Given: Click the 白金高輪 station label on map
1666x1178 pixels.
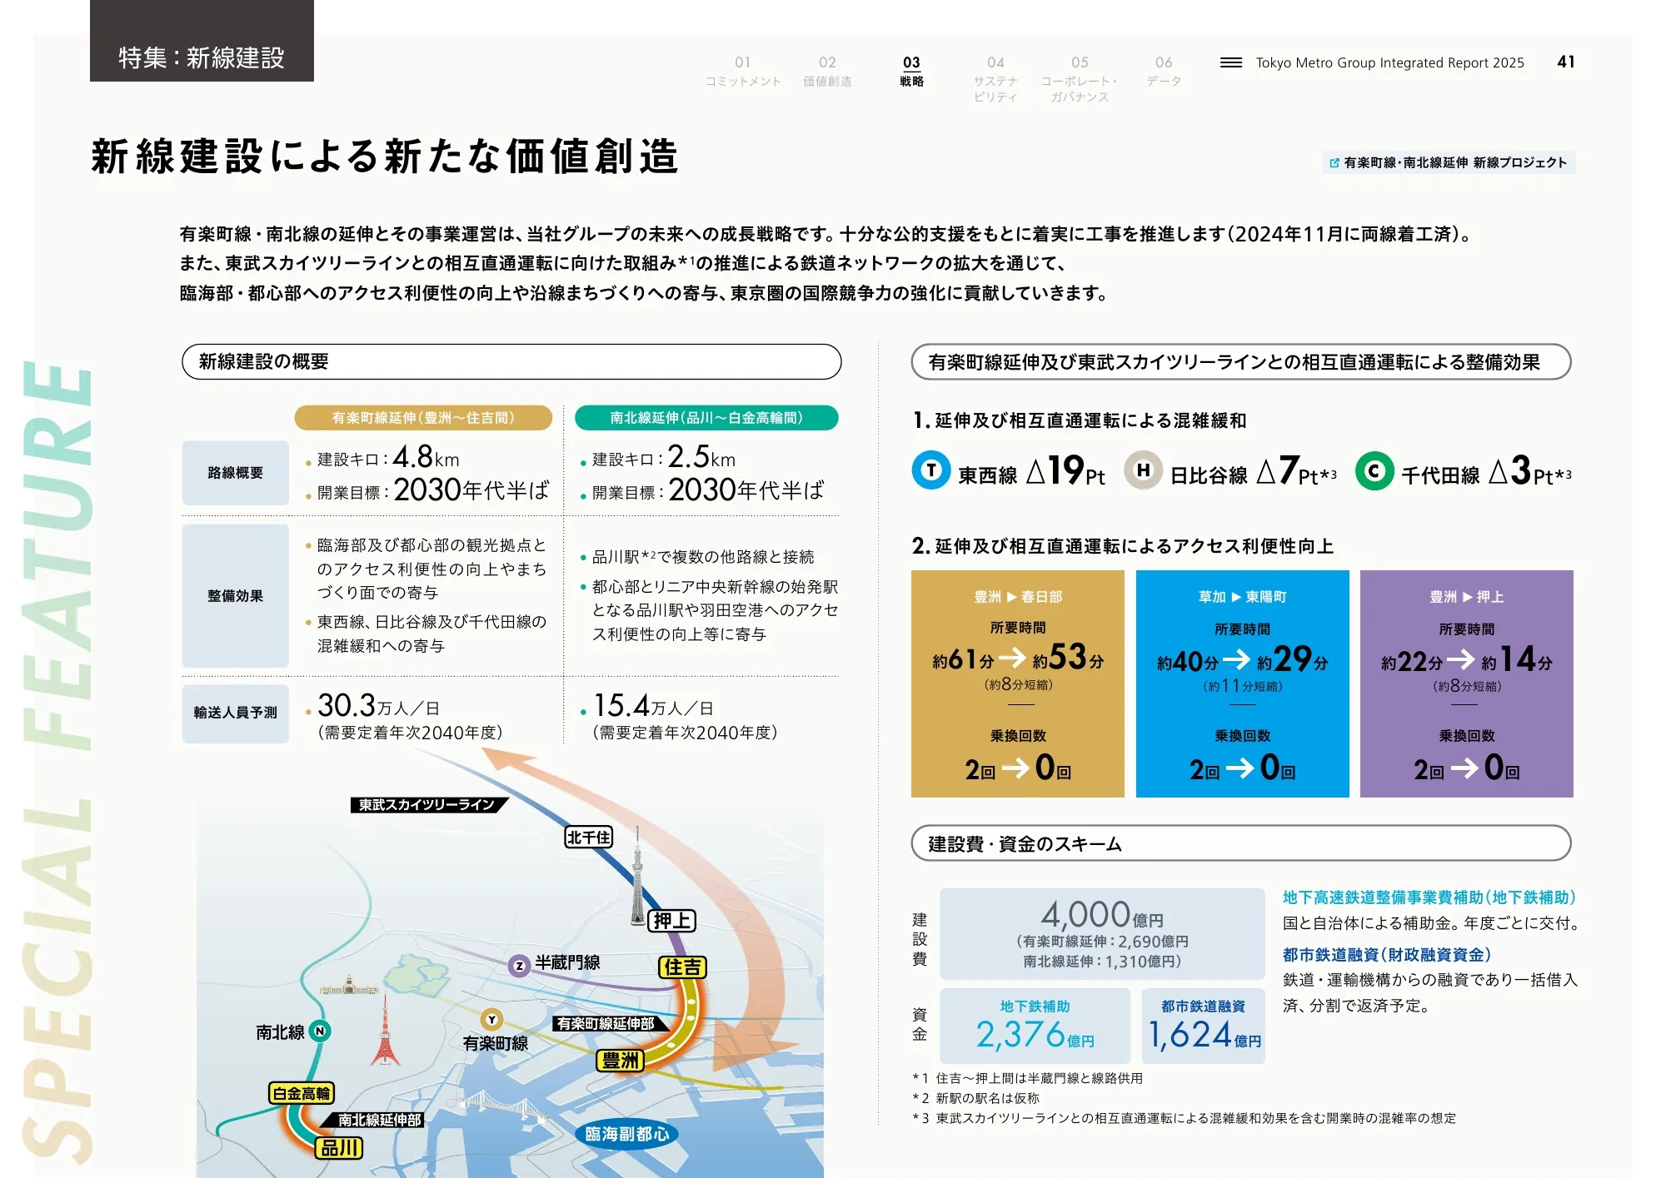Looking at the screenshot, I should click(302, 1093).
